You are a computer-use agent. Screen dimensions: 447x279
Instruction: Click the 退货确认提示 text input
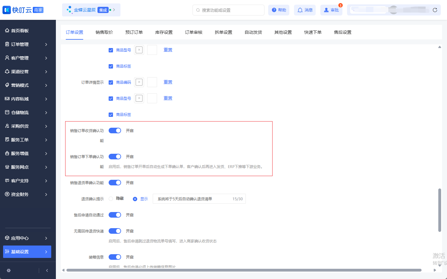[199, 199]
